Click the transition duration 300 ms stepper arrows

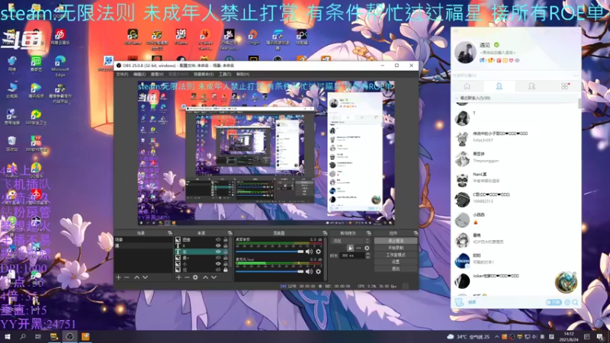pyautogui.click(x=368, y=255)
